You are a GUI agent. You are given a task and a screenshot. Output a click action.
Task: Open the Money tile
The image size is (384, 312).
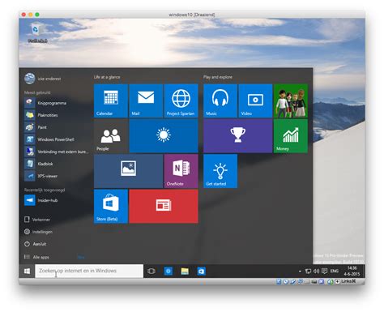[291, 136]
